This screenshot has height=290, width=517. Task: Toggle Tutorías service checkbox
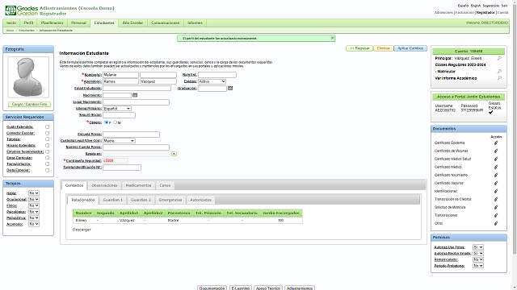click(47, 139)
